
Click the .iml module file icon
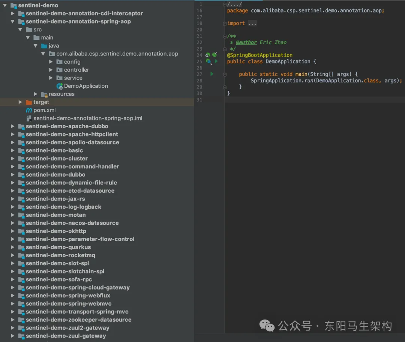(29, 118)
